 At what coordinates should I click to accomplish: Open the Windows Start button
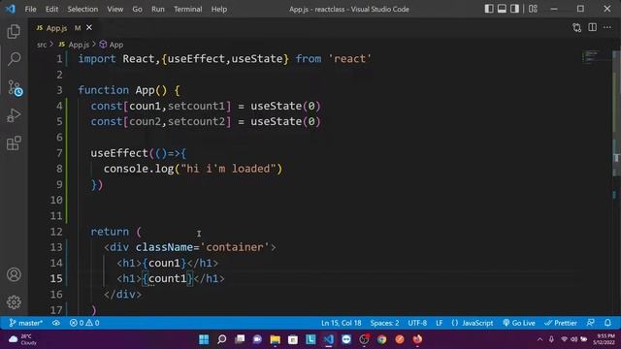point(204,339)
